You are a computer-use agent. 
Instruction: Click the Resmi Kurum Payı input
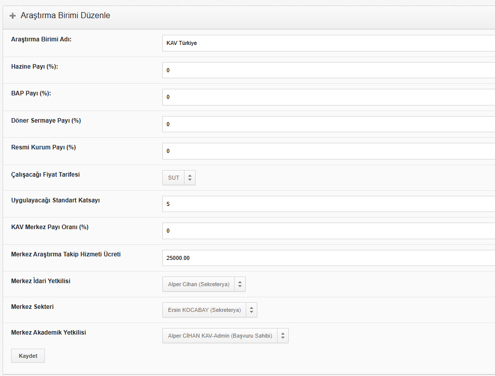tap(329, 151)
